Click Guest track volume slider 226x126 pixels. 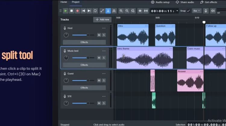(x=83, y=80)
